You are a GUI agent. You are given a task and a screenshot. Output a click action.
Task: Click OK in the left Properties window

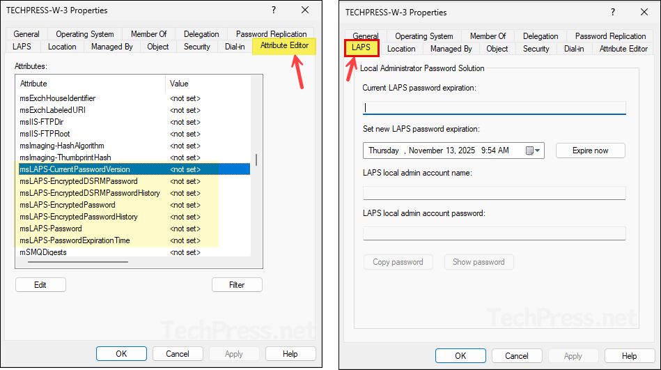point(121,353)
